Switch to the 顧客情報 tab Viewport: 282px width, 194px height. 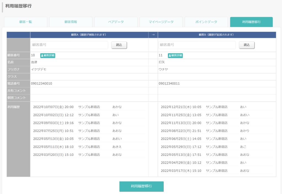click(71, 22)
